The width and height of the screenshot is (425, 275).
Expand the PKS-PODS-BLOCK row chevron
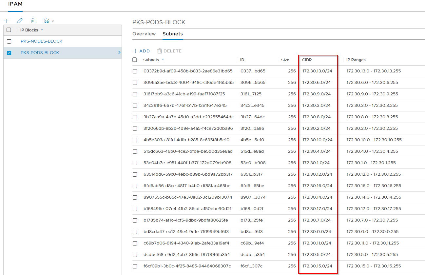[x=119, y=52]
